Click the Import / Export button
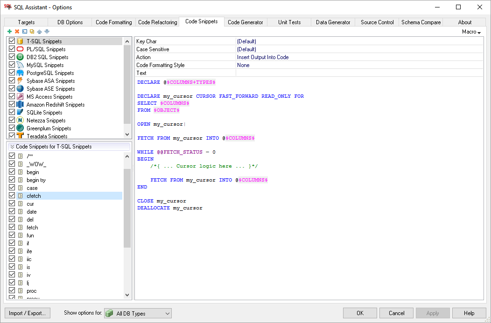Image resolution: width=491 pixels, height=323 pixels. [27, 313]
